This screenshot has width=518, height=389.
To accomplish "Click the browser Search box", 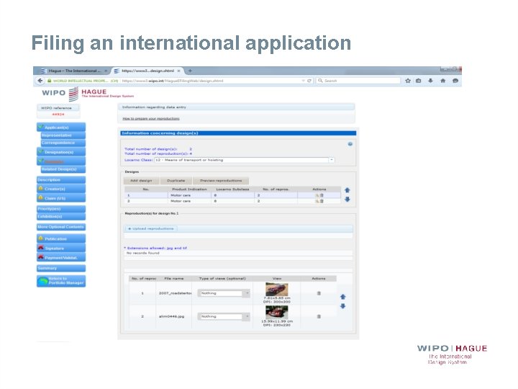I will click(358, 81).
